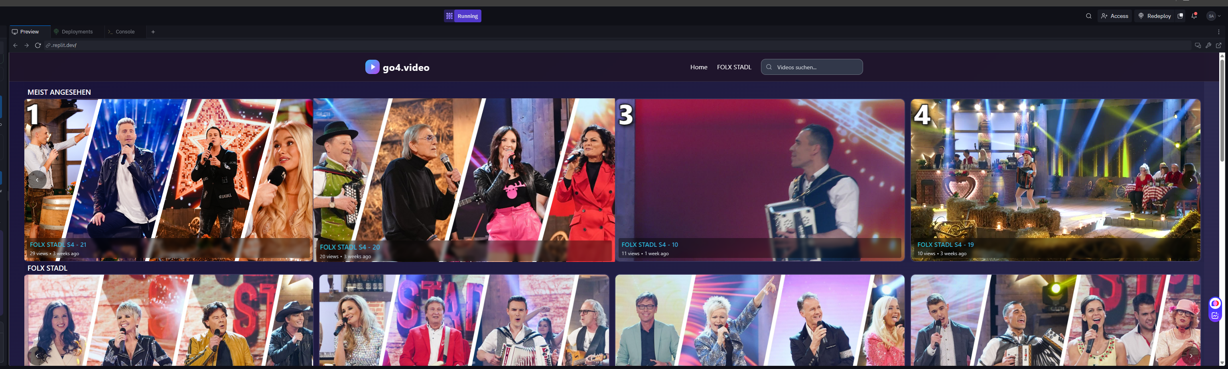The height and width of the screenshot is (369, 1228).
Task: Open the Access sharing dialog
Action: click(x=1115, y=16)
